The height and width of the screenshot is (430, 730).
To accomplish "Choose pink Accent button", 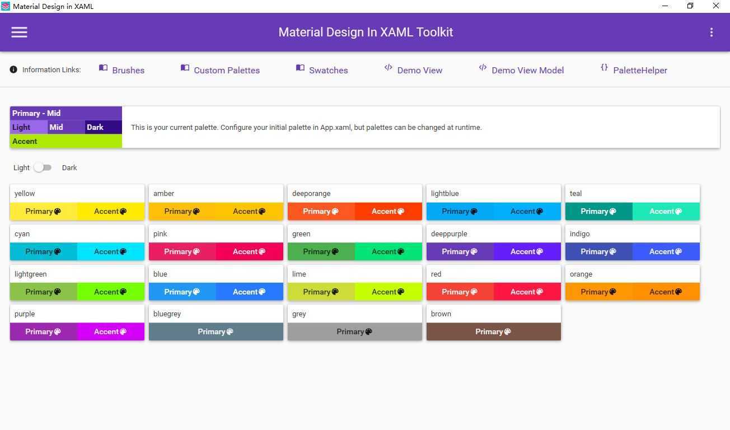I will (250, 251).
